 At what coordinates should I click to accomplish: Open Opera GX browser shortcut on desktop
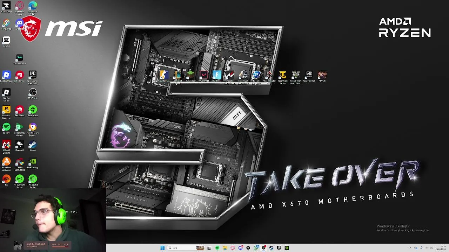(20, 8)
